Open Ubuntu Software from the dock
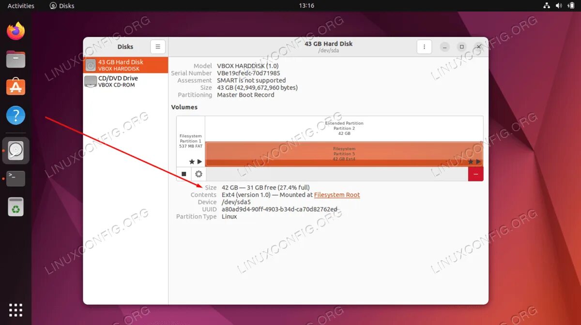 point(16,88)
